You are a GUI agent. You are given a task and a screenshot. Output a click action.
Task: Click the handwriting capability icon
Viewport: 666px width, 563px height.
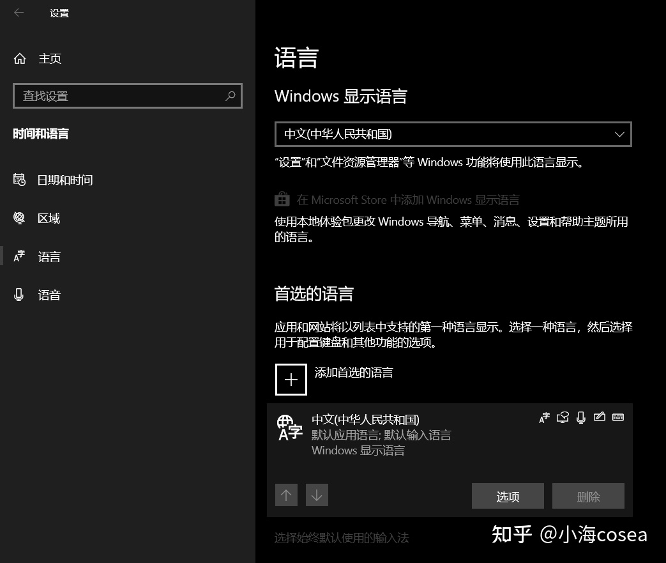[x=599, y=417]
